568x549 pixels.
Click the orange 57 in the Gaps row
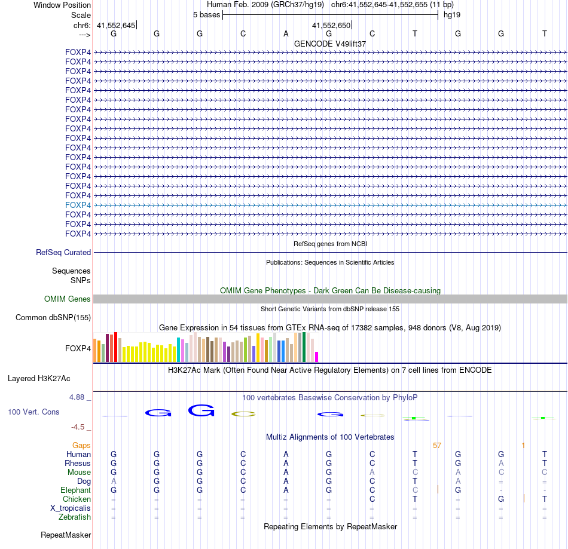(437, 445)
